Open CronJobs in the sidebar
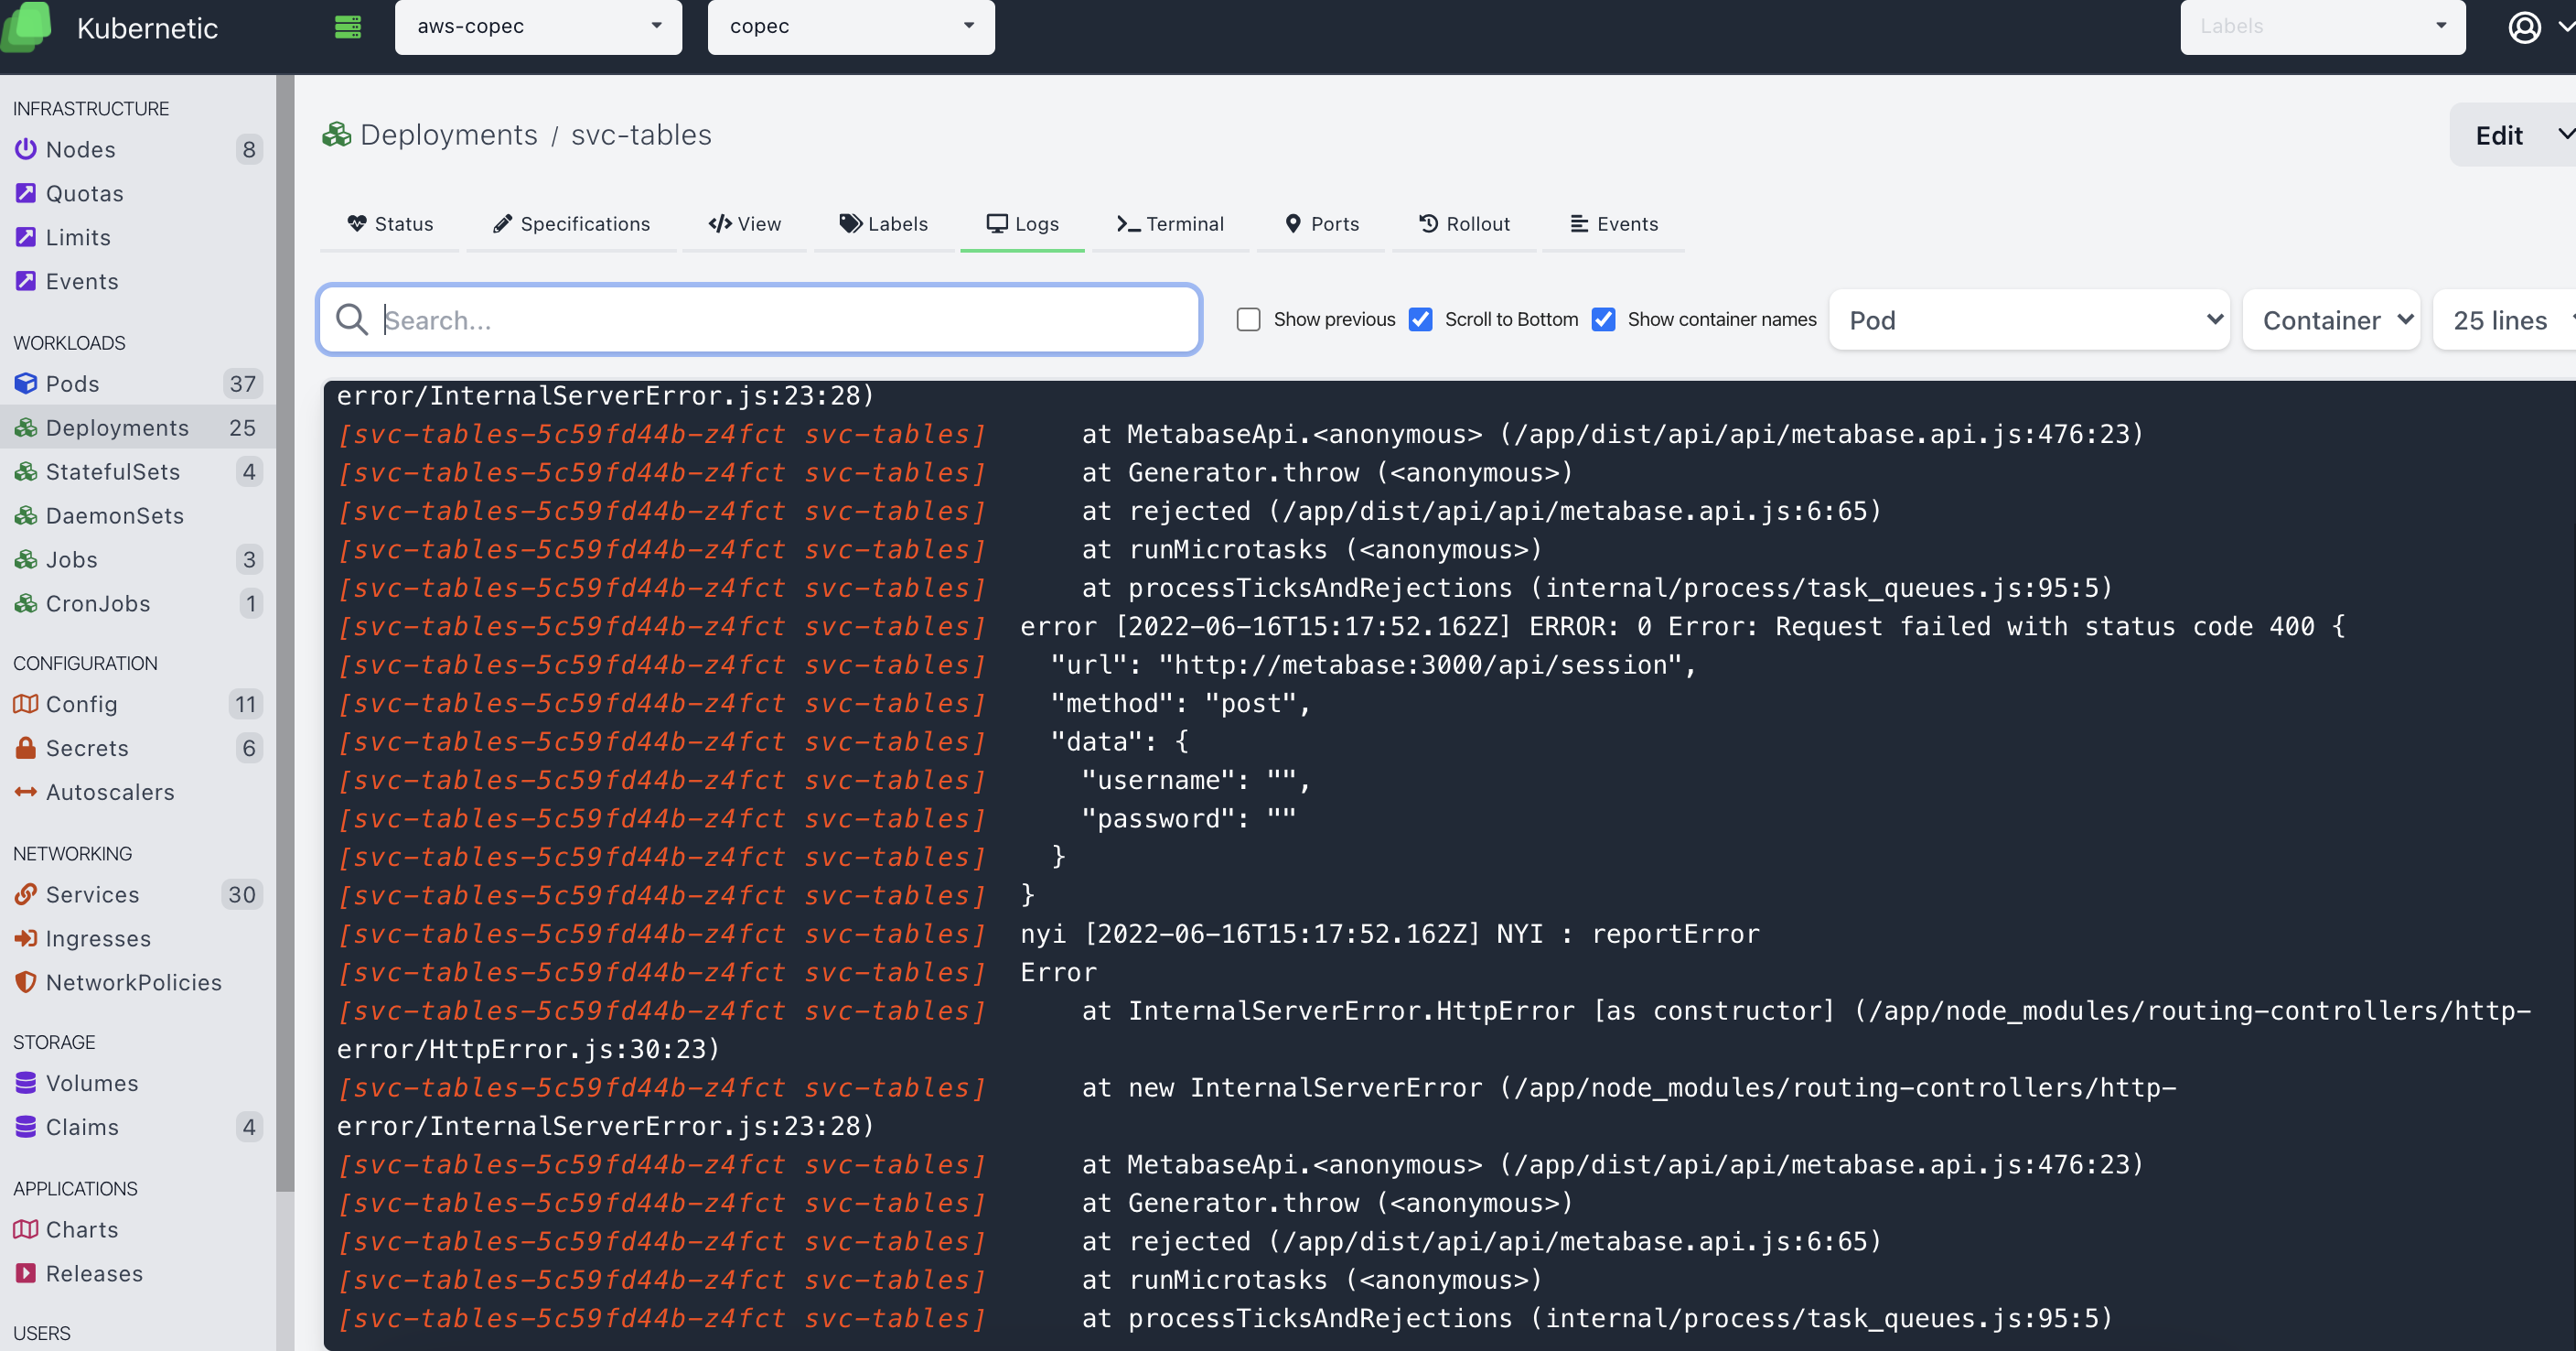This screenshot has width=2576, height=1351. point(138,603)
